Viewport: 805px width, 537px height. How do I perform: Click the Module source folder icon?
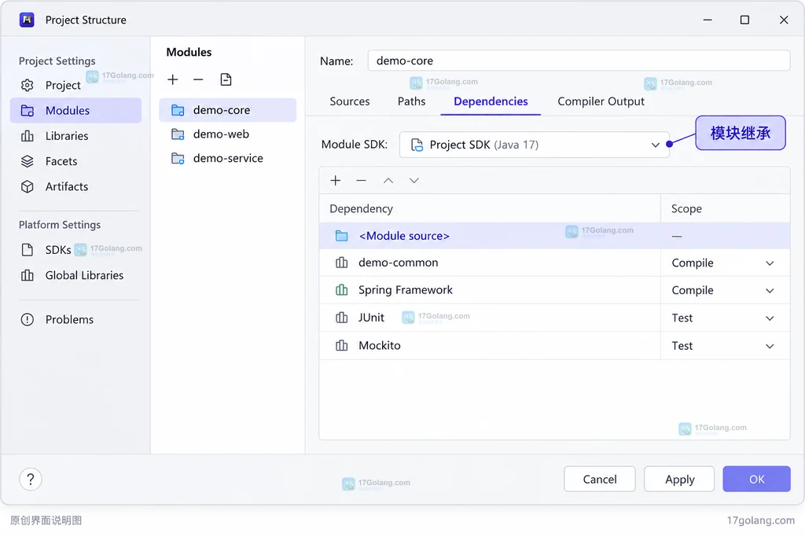(x=341, y=236)
